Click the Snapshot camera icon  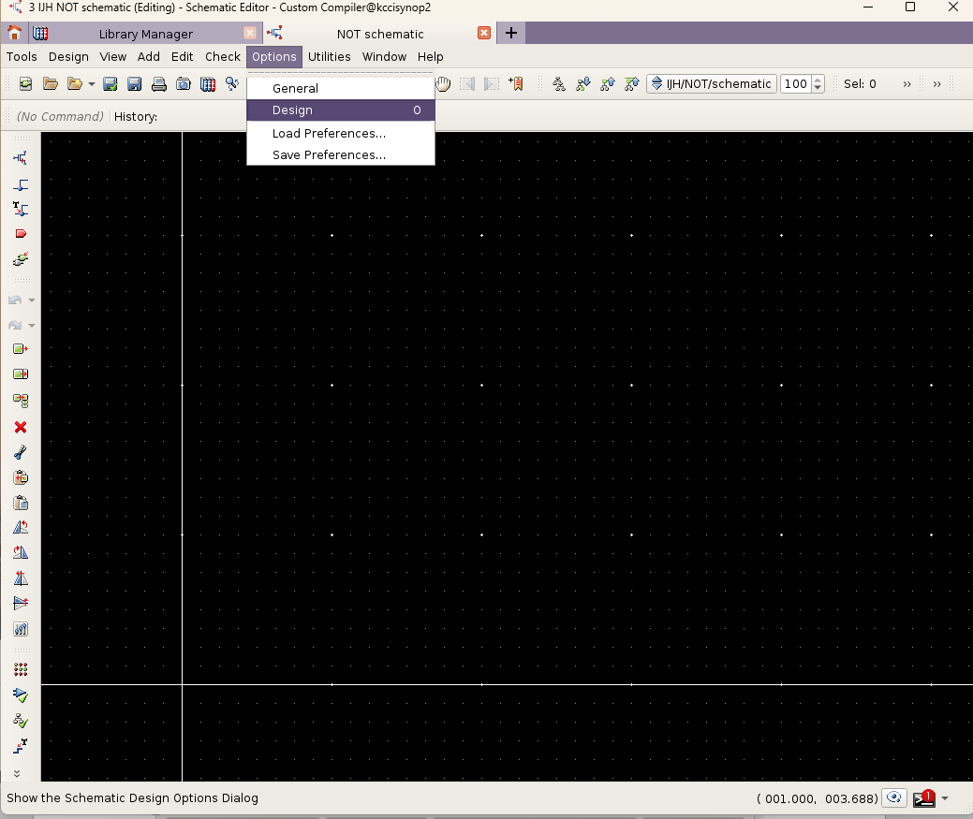[183, 83]
